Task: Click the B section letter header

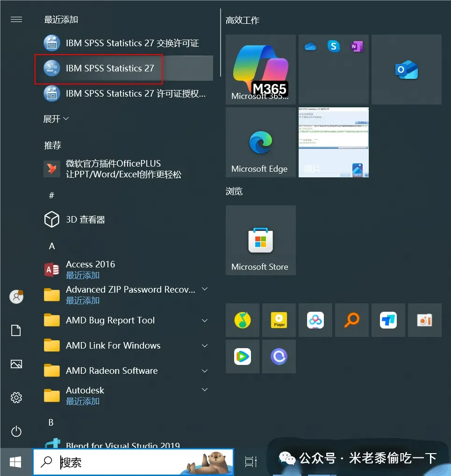Action: (51, 422)
